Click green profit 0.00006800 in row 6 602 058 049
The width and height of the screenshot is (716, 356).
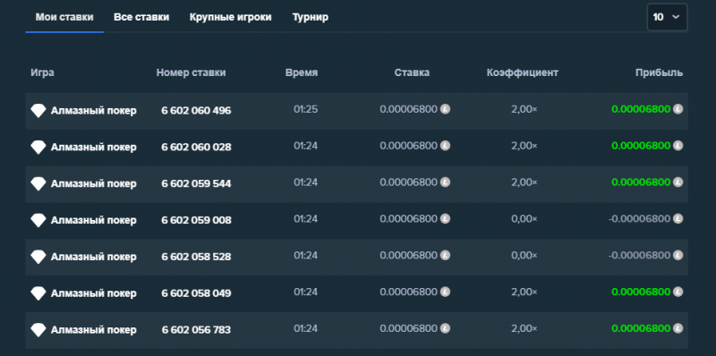coord(641,292)
